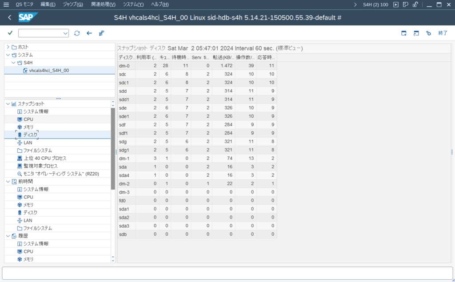Click the SAP back chevron
455x282 pixels.
(10, 17)
